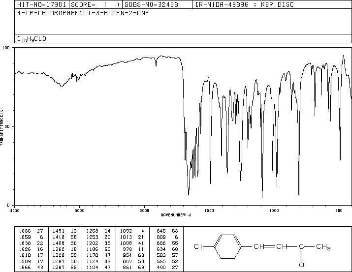352x272 pixels.
Task: Select peak table entry 490
Action: pyautogui.click(x=167, y=268)
